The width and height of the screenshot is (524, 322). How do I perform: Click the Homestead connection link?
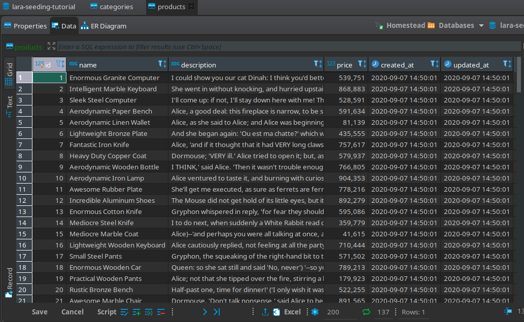[x=406, y=25]
